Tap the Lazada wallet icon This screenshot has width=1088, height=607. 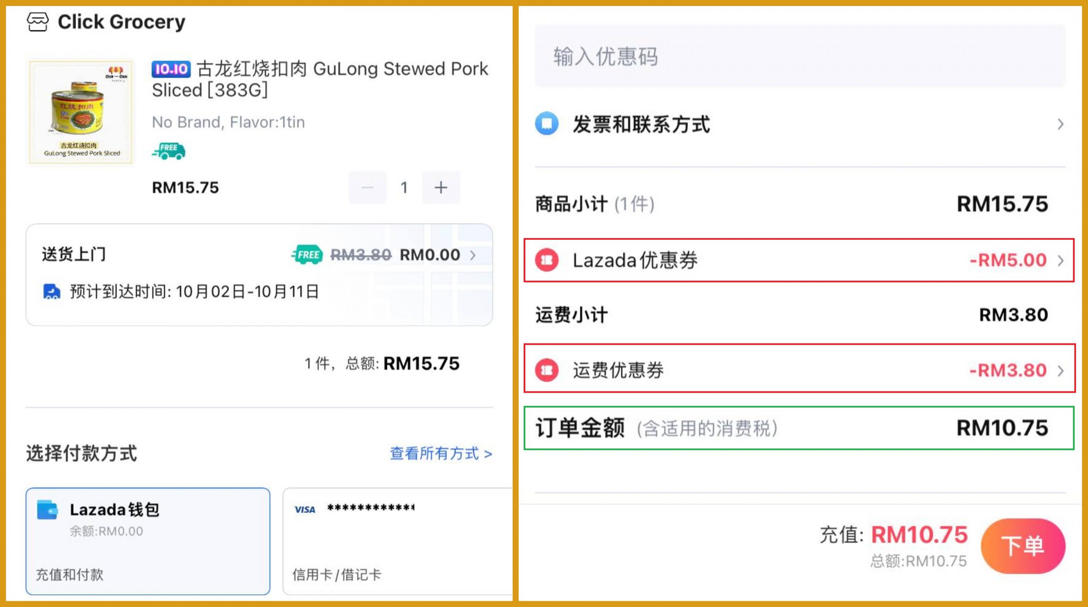coord(47,510)
